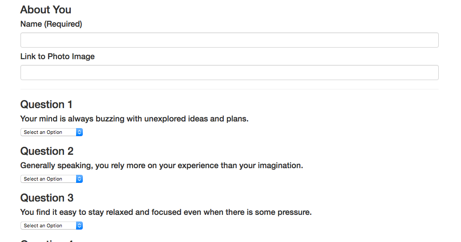Click the blue arrow stepper on Question 1 dropdown
Image resolution: width=461 pixels, height=242 pixels.
pos(79,132)
